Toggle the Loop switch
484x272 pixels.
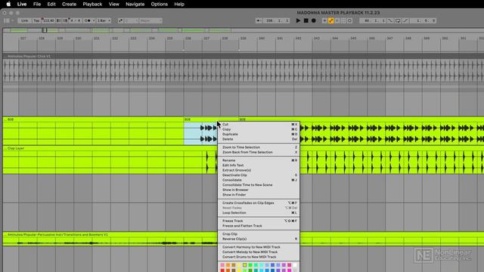[398, 20]
